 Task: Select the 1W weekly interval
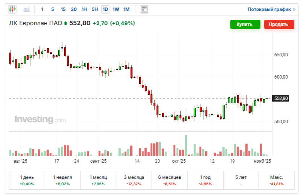pyautogui.click(x=116, y=9)
